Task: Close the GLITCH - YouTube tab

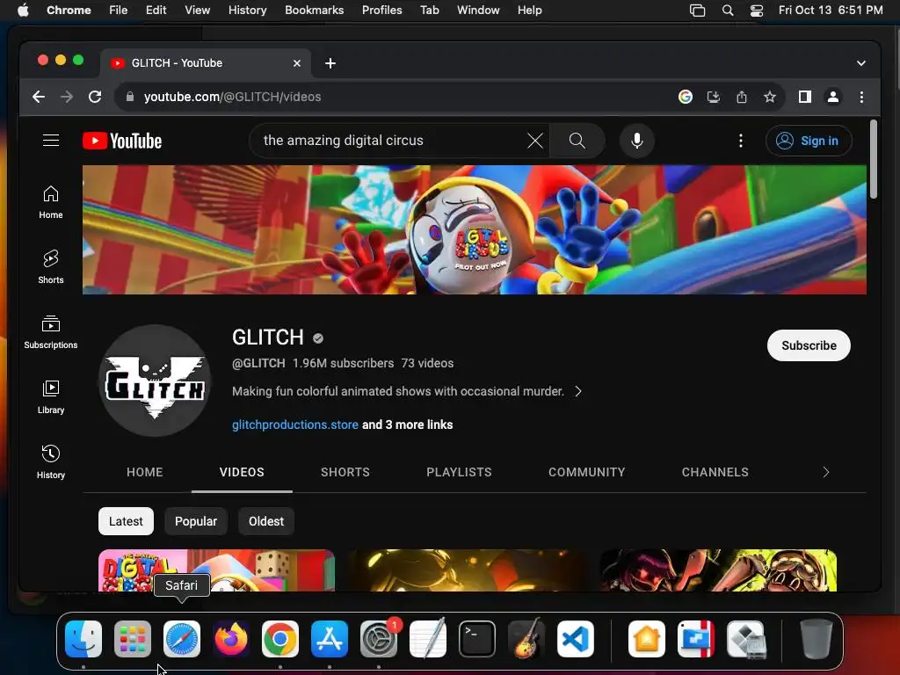Action: pos(297,63)
